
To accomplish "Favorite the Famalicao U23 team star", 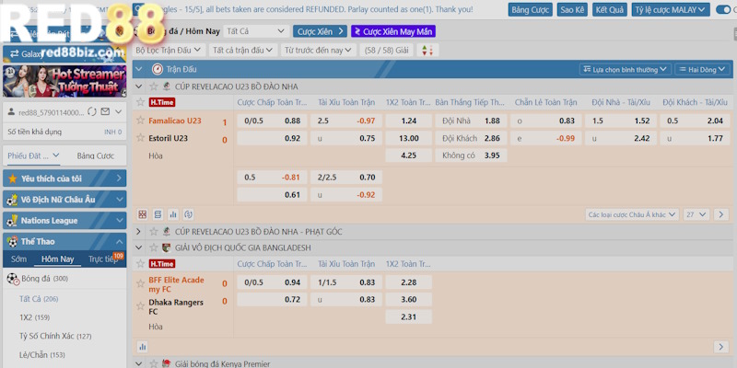I will [140, 121].
